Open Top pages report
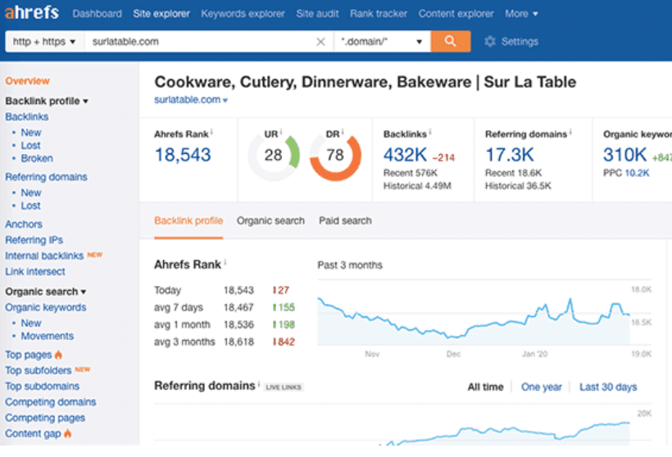Viewport: 672px width, 457px height. pos(29,355)
